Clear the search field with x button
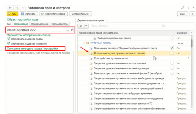Viewport: 196px width, 114px height. click(164, 26)
